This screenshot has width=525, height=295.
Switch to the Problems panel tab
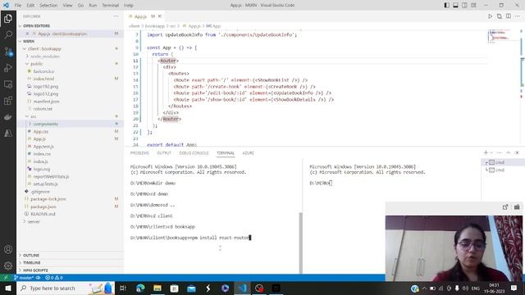139,153
